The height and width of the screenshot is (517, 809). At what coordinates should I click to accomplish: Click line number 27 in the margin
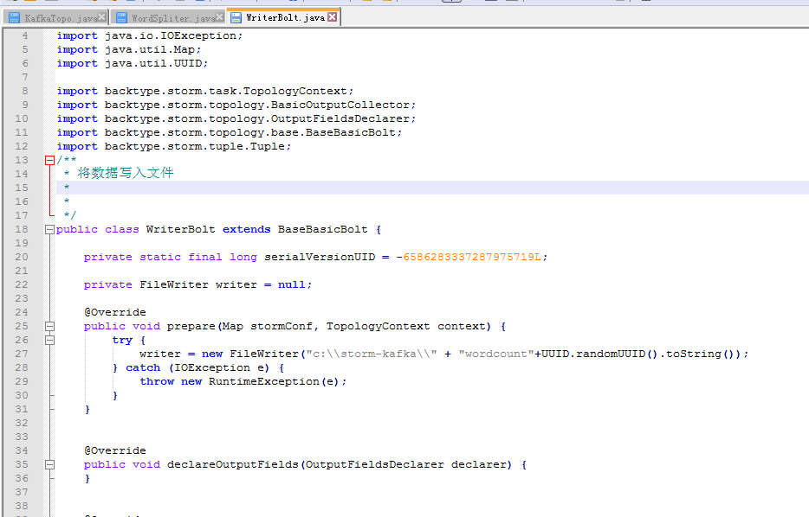tap(22, 354)
